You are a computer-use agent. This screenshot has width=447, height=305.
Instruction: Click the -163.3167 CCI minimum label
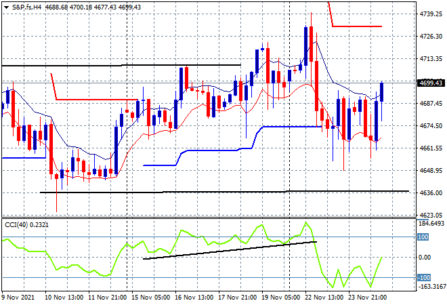(431, 287)
